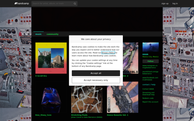Open the sign up link
The image size is (194, 121).
(x=165, y=4)
